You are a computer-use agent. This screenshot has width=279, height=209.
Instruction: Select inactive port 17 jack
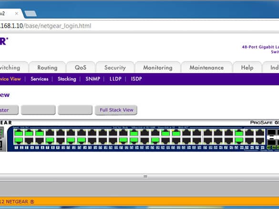point(103,133)
